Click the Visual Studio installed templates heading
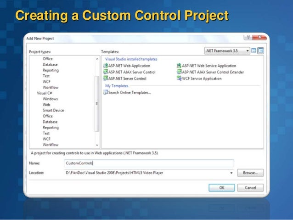 [131, 59]
